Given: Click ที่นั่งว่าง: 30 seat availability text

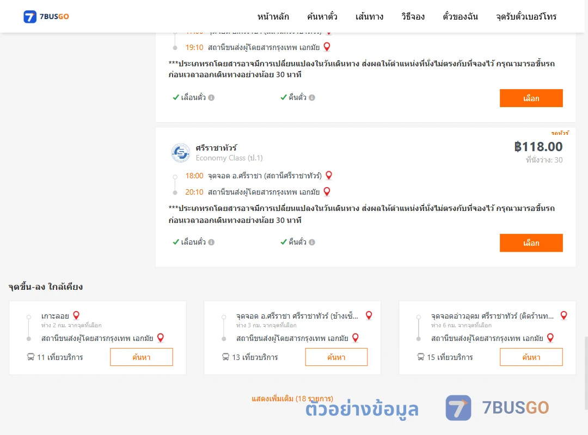Looking at the screenshot, I should 544,160.
